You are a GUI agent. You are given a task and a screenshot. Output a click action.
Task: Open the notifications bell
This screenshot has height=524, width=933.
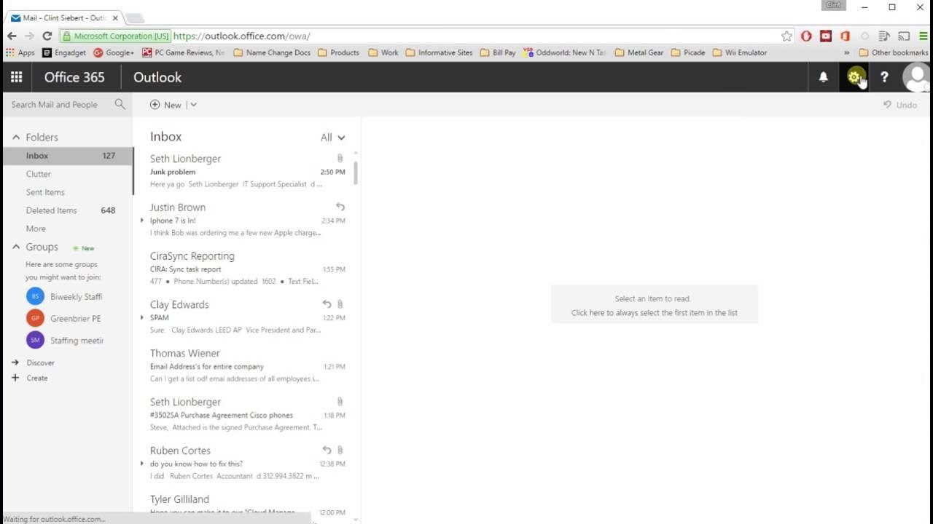coord(824,77)
